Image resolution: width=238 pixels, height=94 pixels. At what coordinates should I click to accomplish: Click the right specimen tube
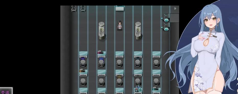click(138, 31)
